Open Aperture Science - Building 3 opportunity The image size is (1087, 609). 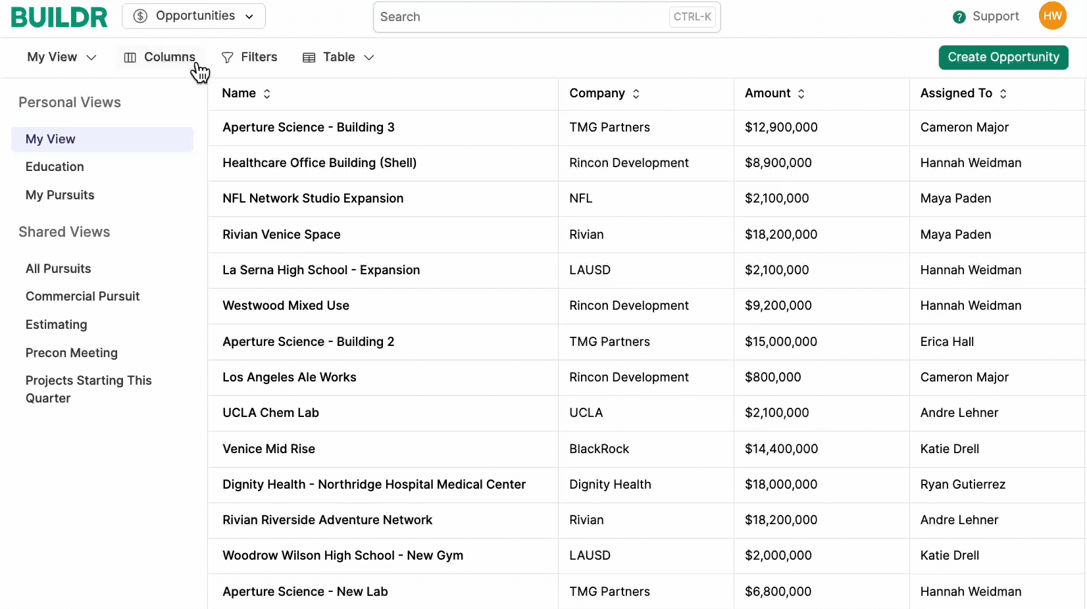tap(309, 128)
